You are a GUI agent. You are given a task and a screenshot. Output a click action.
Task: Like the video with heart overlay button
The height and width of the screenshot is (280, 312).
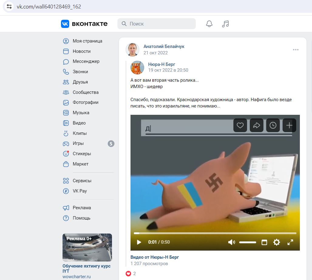240,125
